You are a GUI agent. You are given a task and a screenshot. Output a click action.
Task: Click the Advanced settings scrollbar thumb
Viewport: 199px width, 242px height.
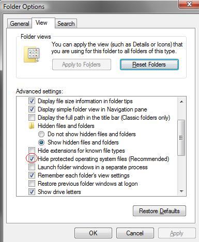pos(181,138)
